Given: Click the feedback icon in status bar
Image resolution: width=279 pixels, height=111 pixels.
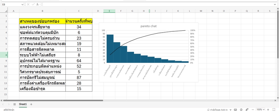Looking at the screenshot, I should point(247,110).
